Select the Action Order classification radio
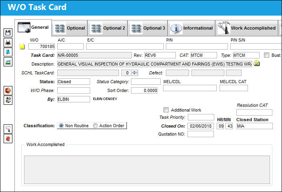282x192 pixels. pyautogui.click(x=95, y=126)
